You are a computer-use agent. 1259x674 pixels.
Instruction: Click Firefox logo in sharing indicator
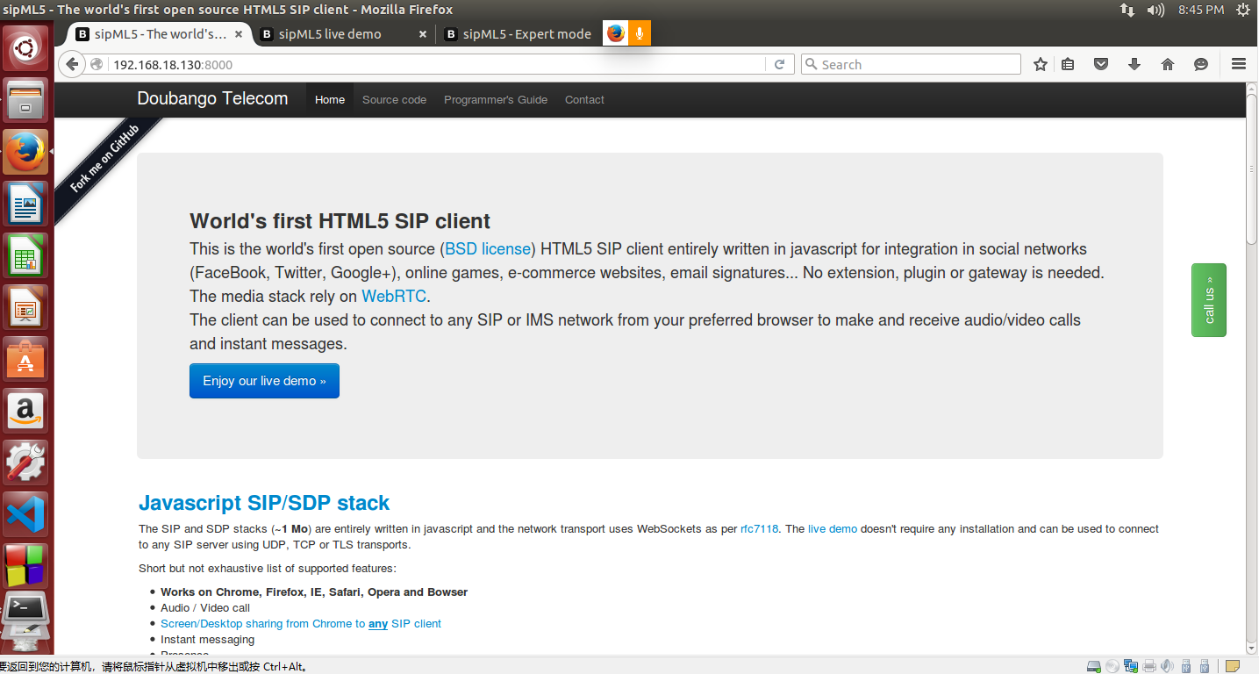click(616, 33)
